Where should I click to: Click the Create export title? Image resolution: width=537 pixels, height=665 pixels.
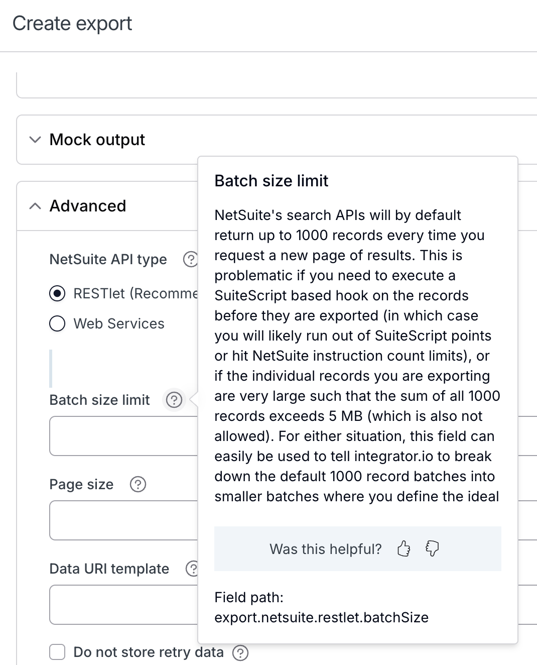pos(72,24)
